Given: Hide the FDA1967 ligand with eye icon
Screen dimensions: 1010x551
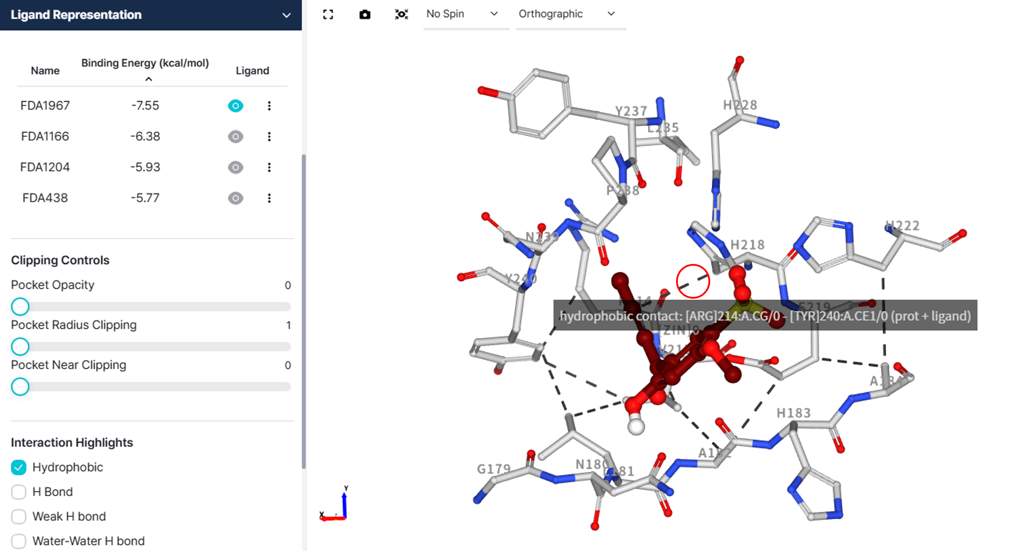Looking at the screenshot, I should tap(235, 106).
